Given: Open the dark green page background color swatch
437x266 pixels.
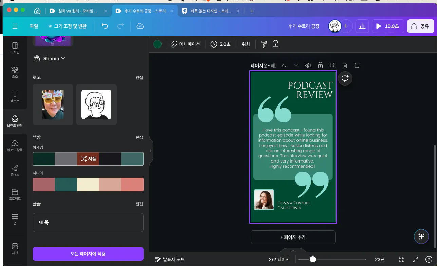Looking at the screenshot, I should coord(157,44).
